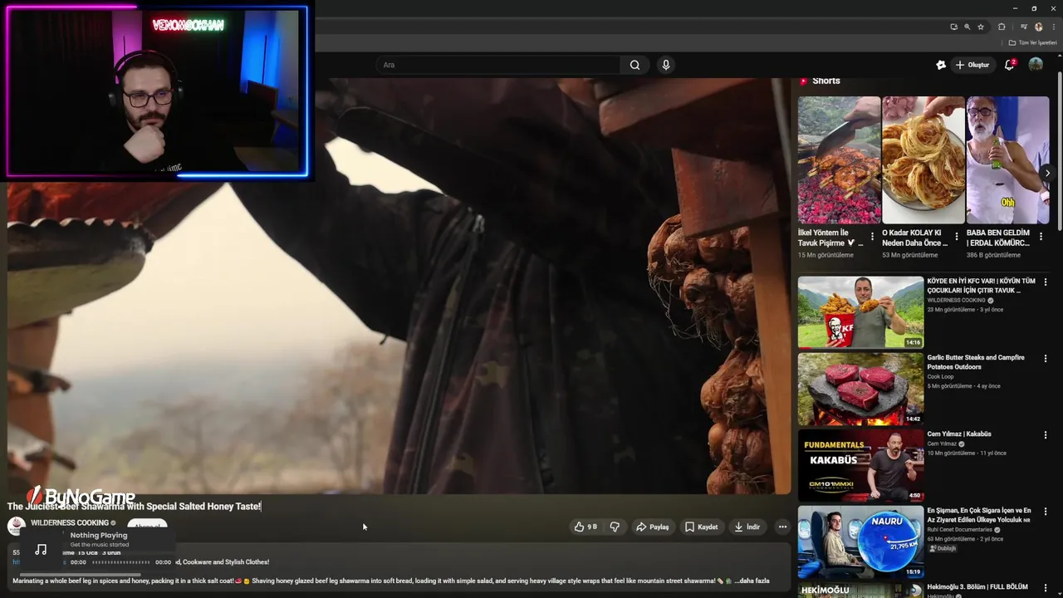Open options for Hekimoğlu 3. Bölüm video
The image size is (1063, 598).
(x=1046, y=588)
